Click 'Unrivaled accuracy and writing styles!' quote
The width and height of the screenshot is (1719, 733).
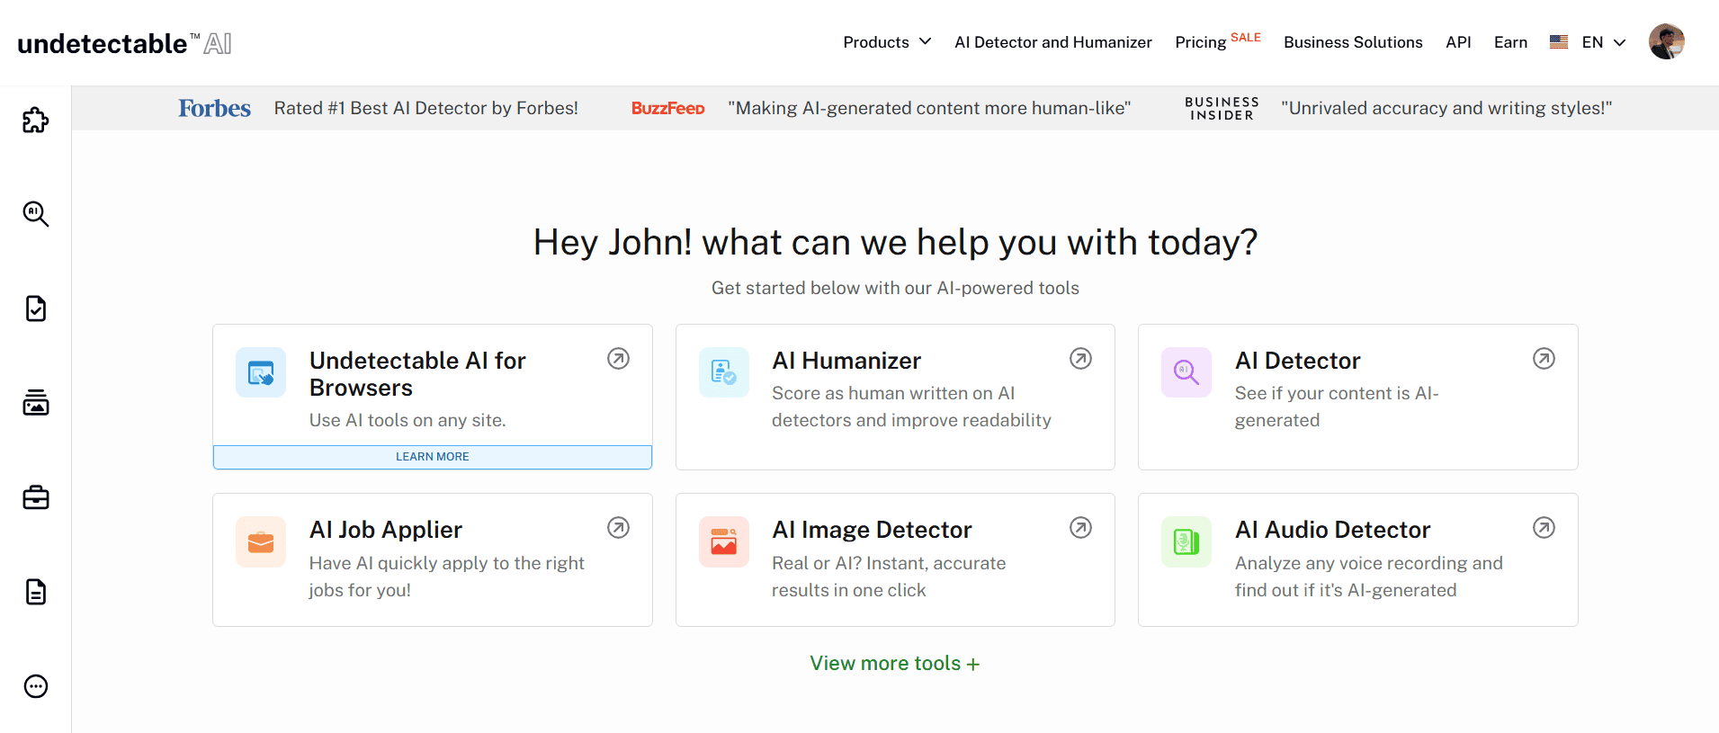coord(1446,108)
